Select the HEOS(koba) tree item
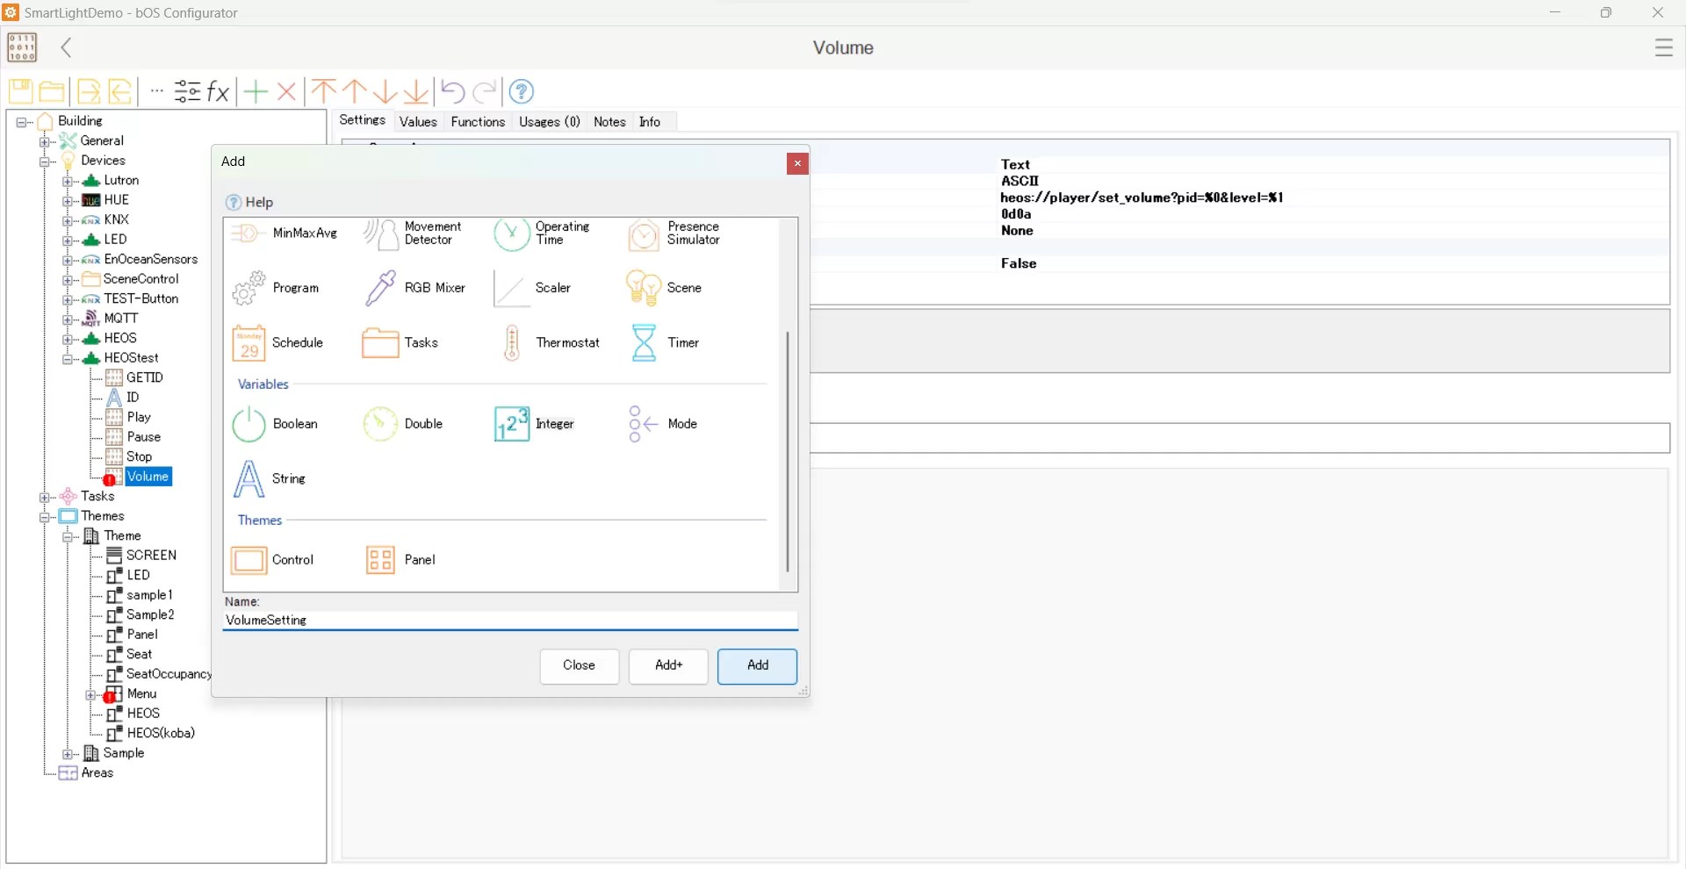 pos(162,734)
